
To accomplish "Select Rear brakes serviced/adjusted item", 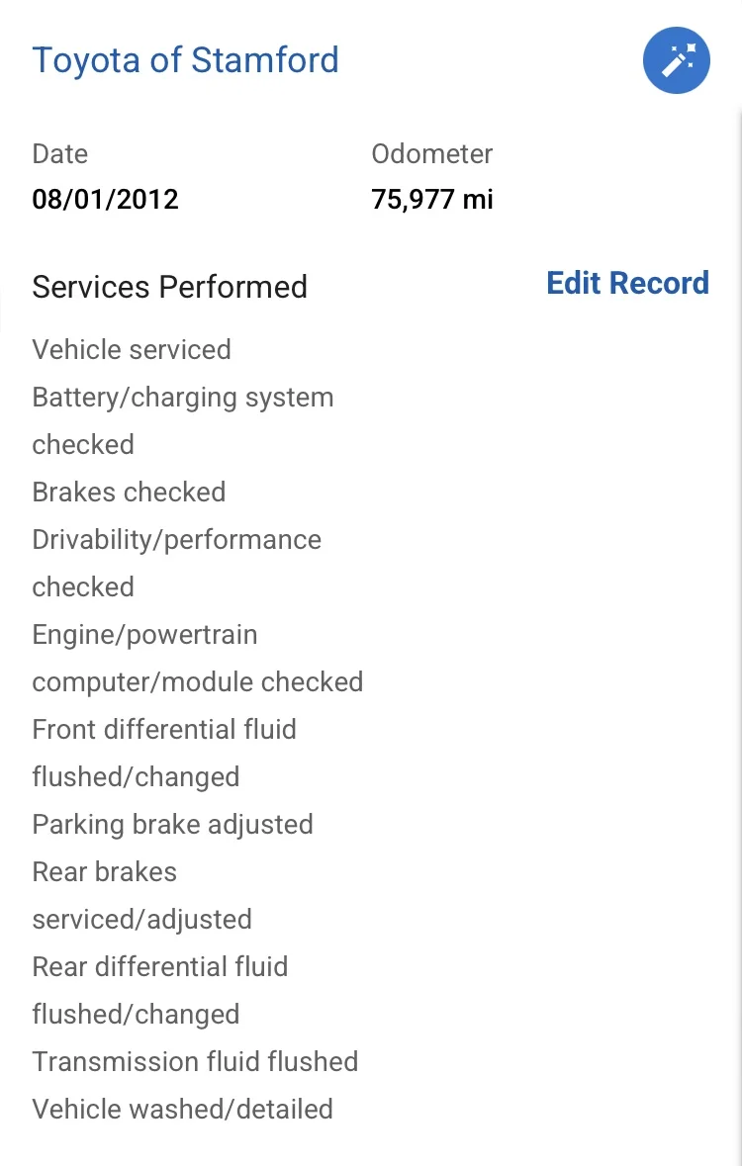I will [142, 895].
